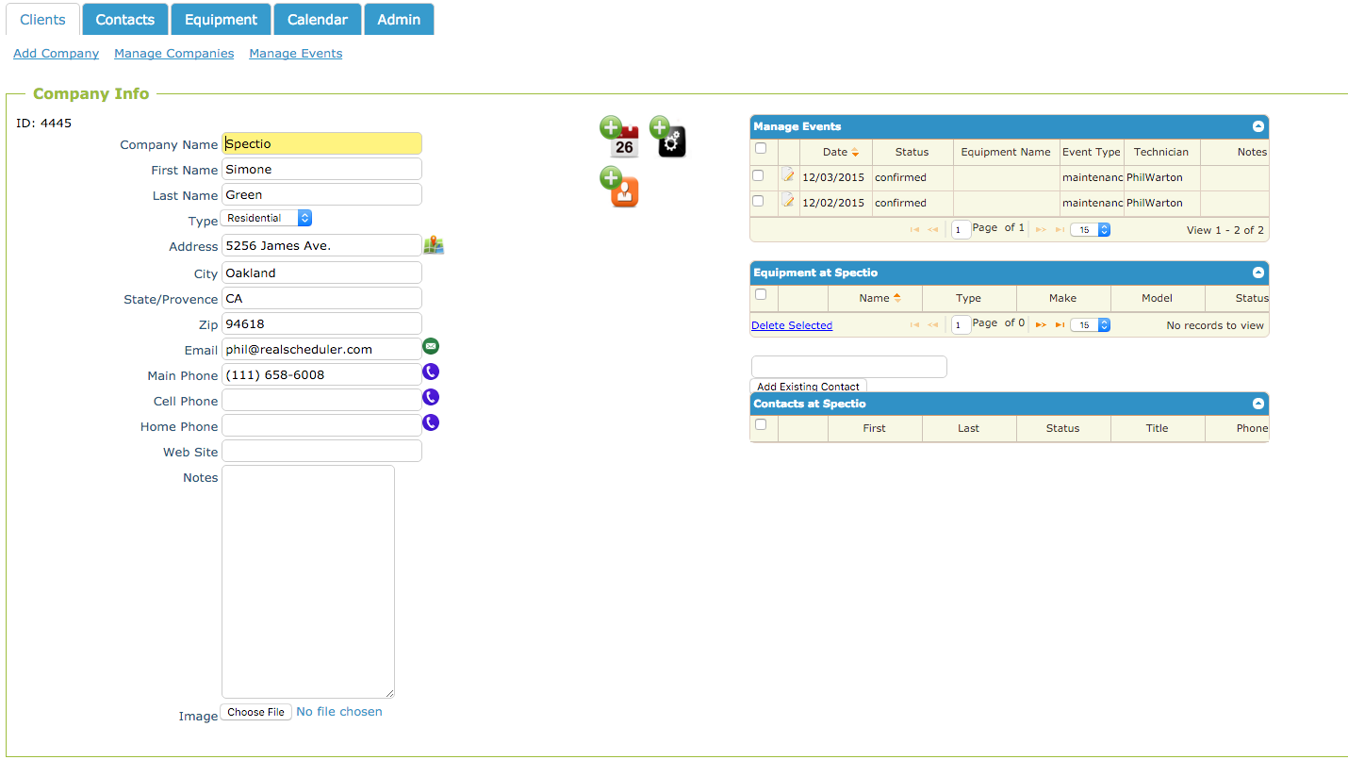Image resolution: width=1348 pixels, height=760 pixels.
Task: Switch to the Calendar tab
Action: coord(317,18)
